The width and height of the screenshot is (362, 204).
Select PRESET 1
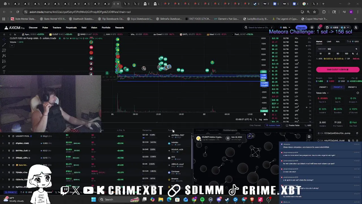click(x=323, y=87)
